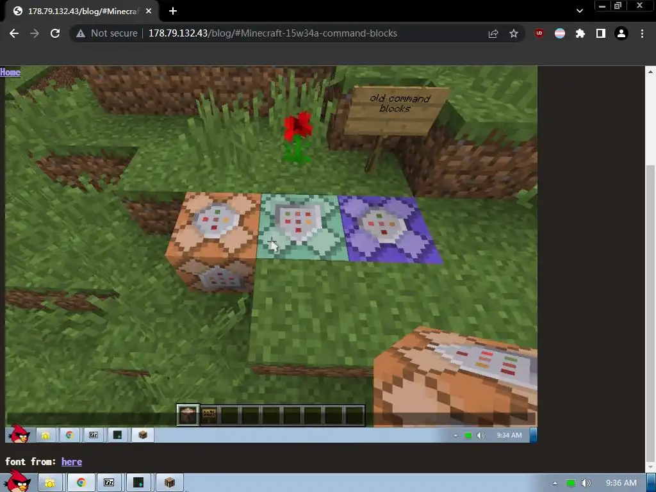Click the striped flag extension icon
The width and height of the screenshot is (656, 492).
pyautogui.click(x=560, y=33)
